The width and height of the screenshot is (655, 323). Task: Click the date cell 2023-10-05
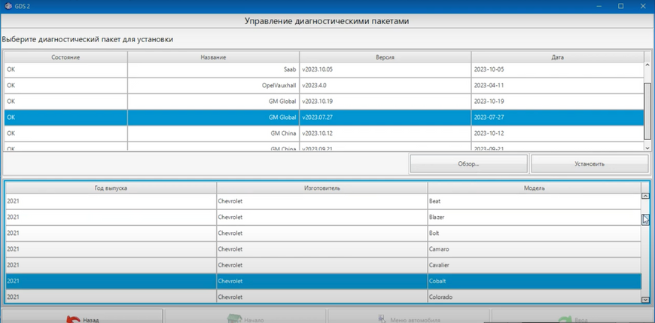click(557, 69)
